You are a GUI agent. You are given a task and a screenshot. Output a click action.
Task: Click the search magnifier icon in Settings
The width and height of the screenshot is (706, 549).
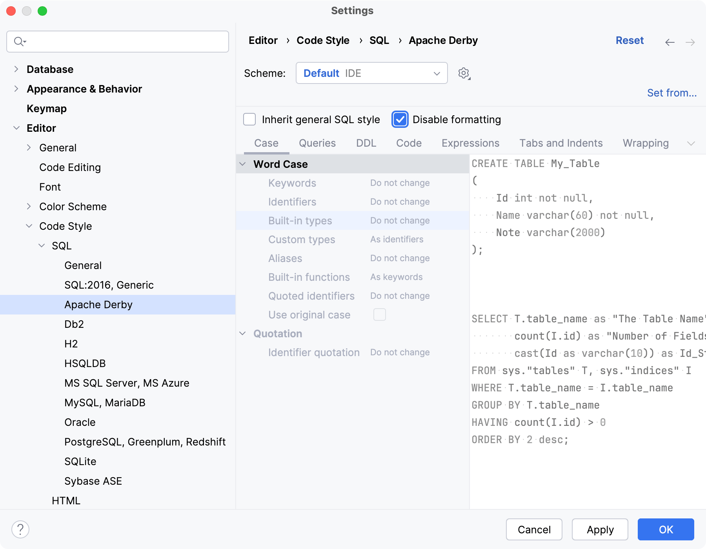tap(18, 41)
